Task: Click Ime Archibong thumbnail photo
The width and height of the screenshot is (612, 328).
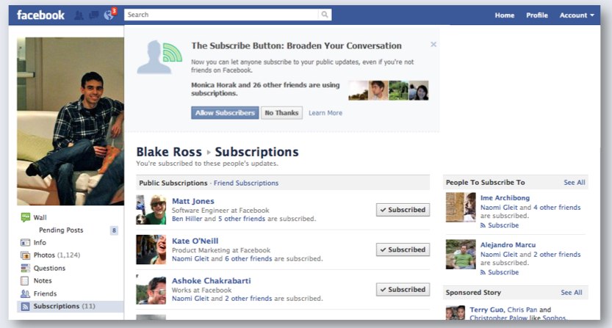Action: [461, 207]
